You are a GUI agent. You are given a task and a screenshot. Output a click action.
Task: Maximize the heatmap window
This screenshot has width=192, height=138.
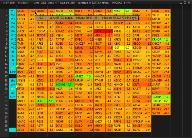185,3
